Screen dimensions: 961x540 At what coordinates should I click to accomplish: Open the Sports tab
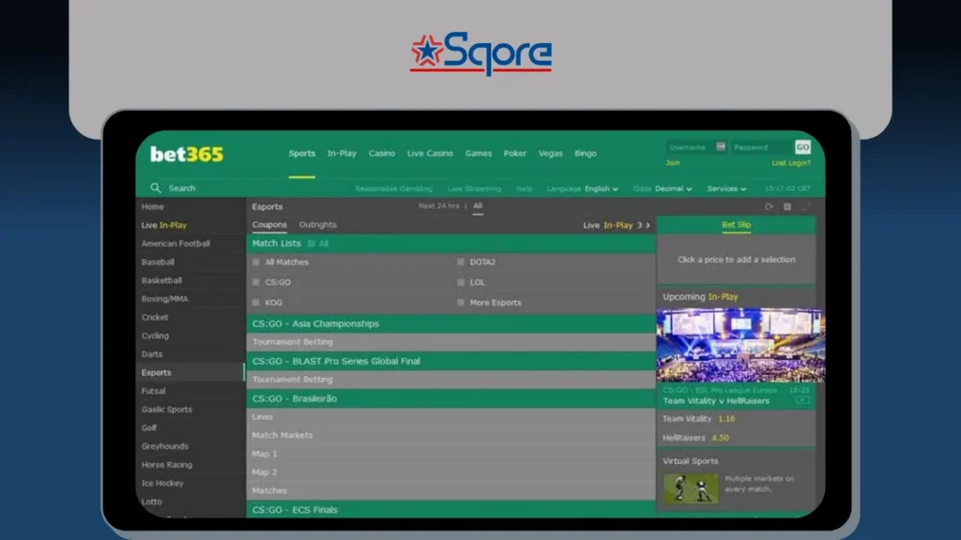(302, 154)
